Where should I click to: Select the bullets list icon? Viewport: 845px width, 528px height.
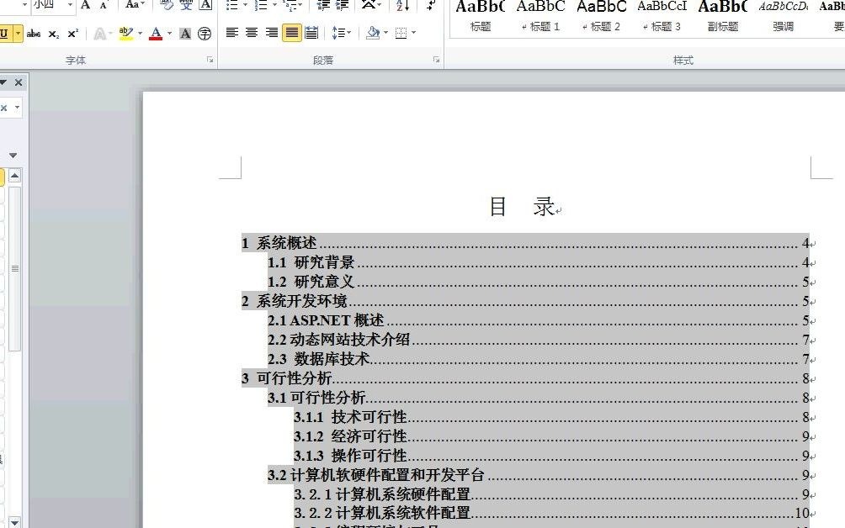point(229,7)
